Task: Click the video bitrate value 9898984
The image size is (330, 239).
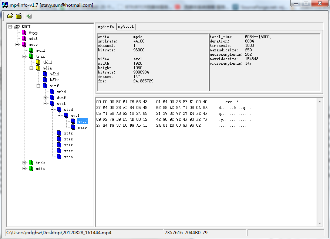Action: (x=141, y=72)
